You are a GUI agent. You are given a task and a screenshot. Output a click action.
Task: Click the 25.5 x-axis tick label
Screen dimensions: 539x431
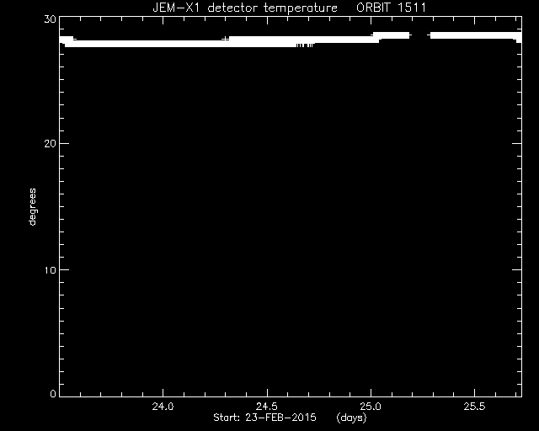click(475, 407)
